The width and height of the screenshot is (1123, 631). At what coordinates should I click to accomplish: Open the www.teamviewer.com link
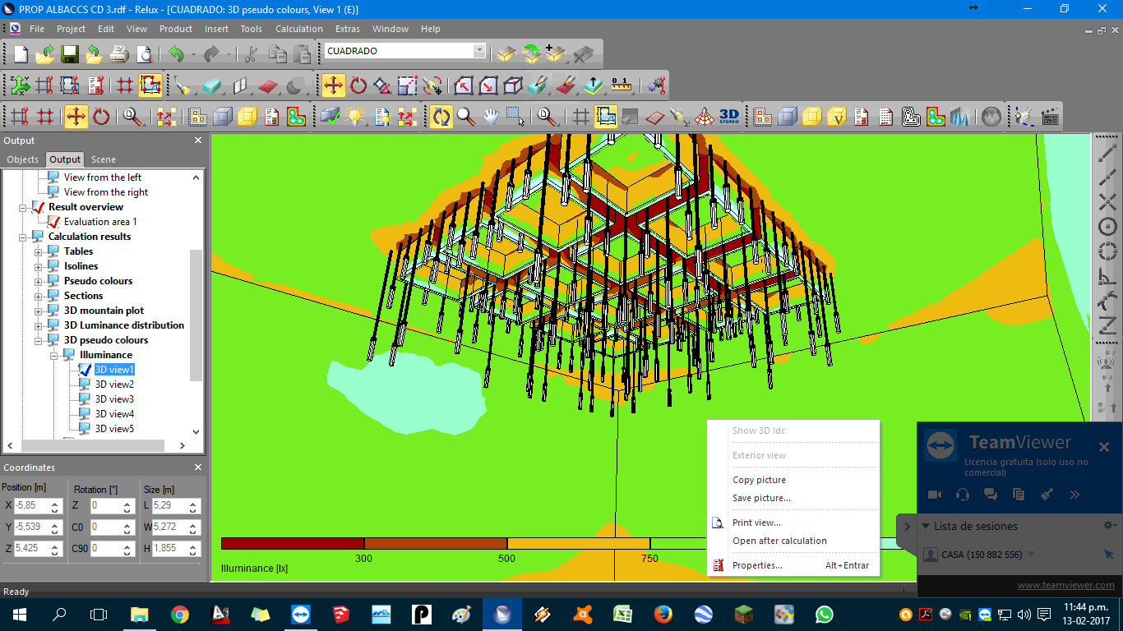click(1065, 586)
